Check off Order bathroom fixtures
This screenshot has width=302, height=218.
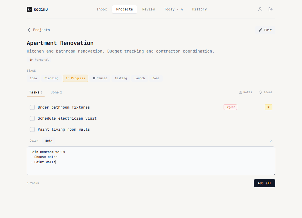point(32,107)
